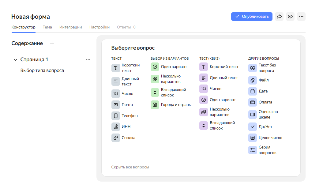Open form preview with eye icon
Image resolution: width=323 pixels, height=192 pixels.
coord(290,17)
